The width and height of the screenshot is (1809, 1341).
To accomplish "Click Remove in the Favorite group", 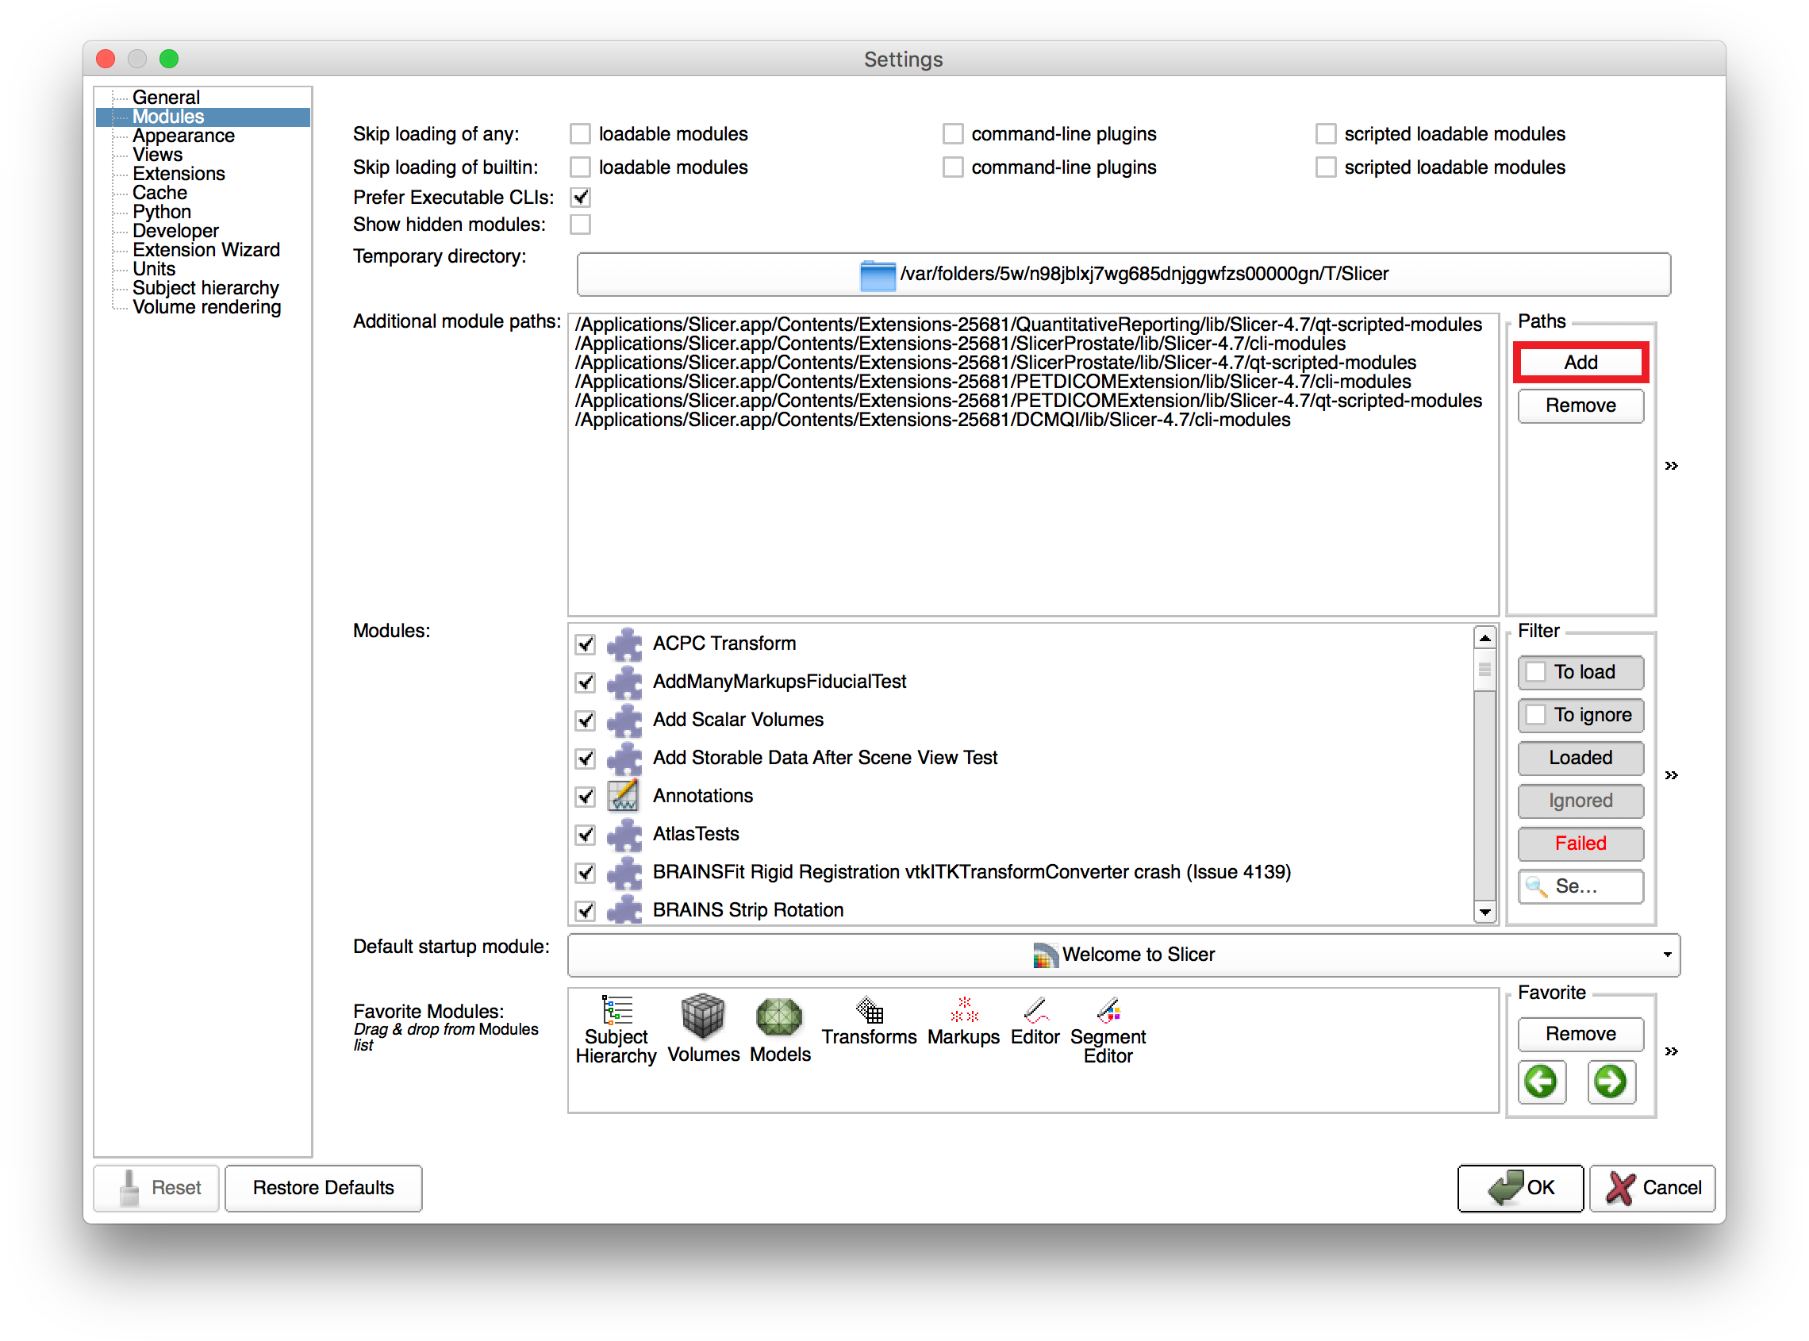I will tap(1580, 1035).
